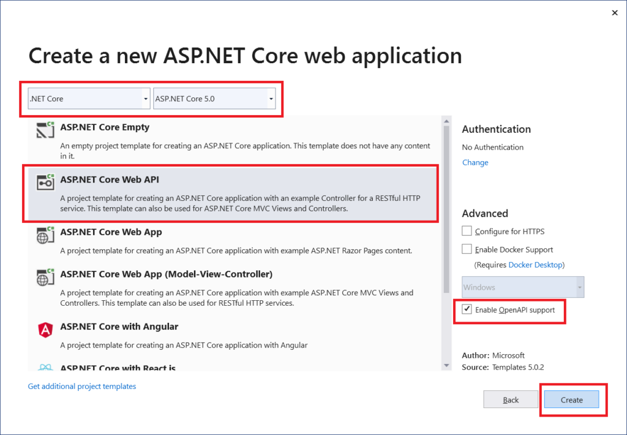Screen dimensions: 627x435
Task: Close the dialog with the X button
Action: tap(615, 13)
